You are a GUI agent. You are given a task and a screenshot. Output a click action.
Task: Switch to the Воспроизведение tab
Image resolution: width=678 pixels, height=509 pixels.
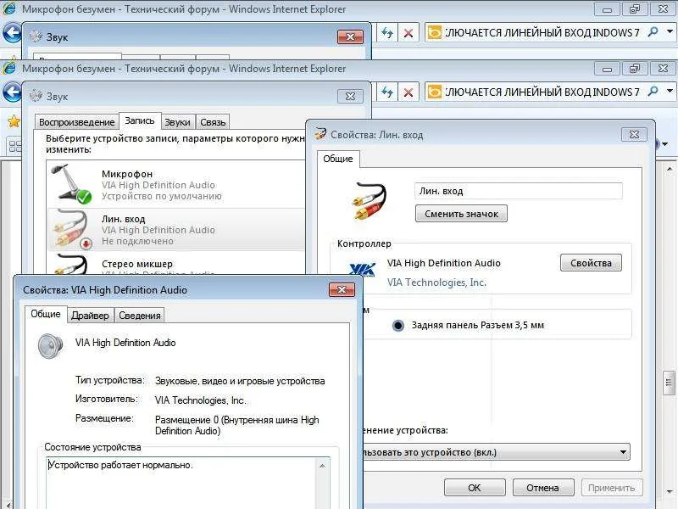tap(76, 122)
